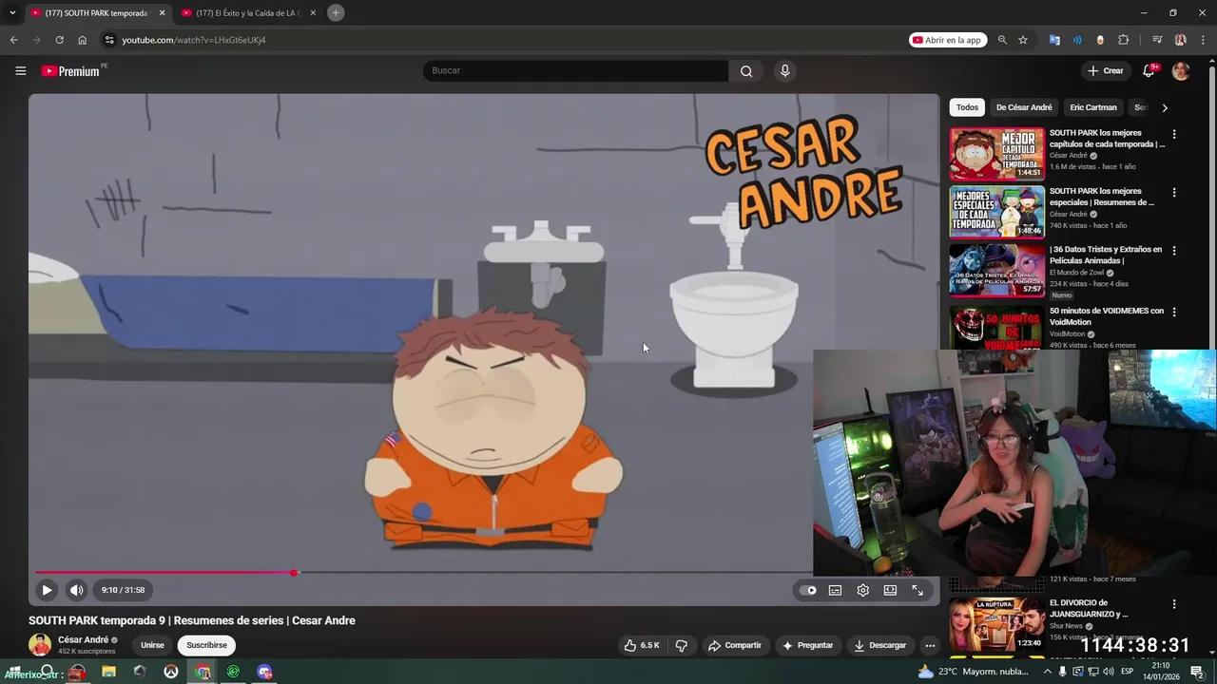Start voice search with the microphone
The image size is (1217, 684).
tap(784, 70)
